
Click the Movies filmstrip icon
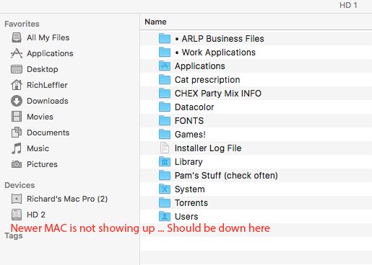pos(17,117)
